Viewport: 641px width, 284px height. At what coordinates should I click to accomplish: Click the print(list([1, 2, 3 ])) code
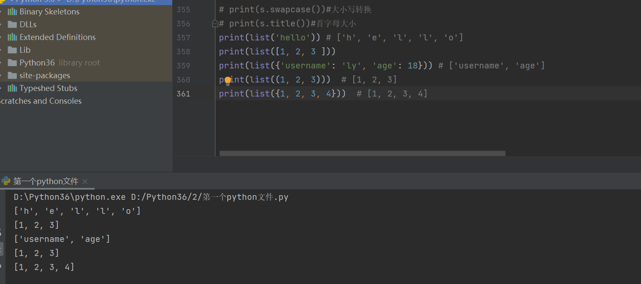278,51
